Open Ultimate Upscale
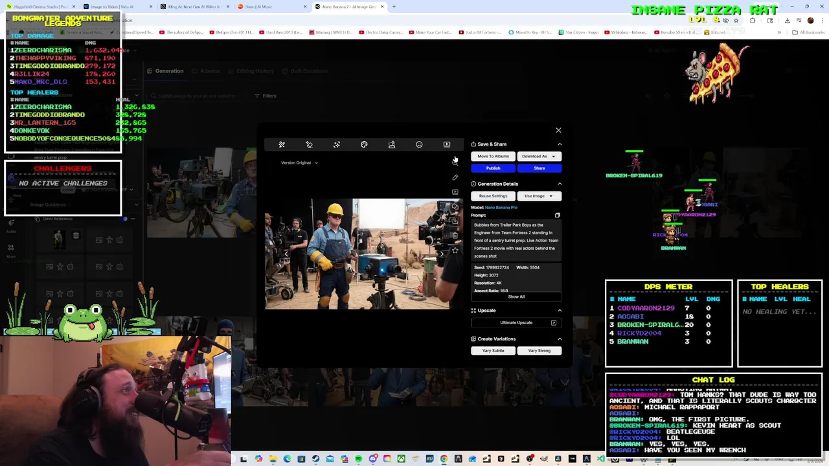This screenshot has width=829, height=466. coord(516,322)
